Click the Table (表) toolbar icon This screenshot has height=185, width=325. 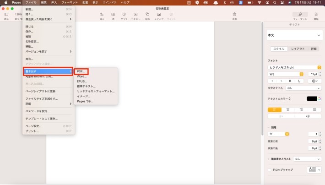pyautogui.click(x=113, y=14)
